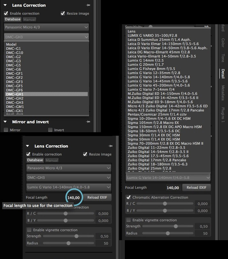Choose Pentax/Cosmicar 25mm f/1.4 cctv
Screen dimensions: 228x259
coord(168,114)
